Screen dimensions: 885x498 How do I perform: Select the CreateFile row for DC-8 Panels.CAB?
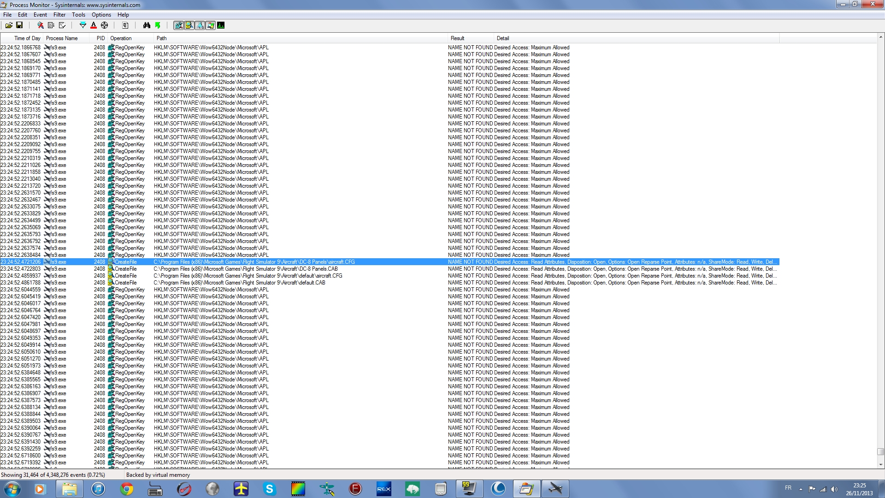[389, 269]
